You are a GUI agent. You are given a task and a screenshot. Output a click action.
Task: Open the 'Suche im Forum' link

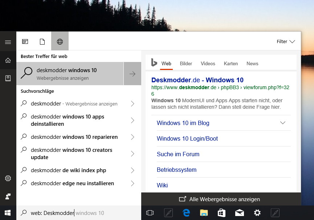point(178,154)
